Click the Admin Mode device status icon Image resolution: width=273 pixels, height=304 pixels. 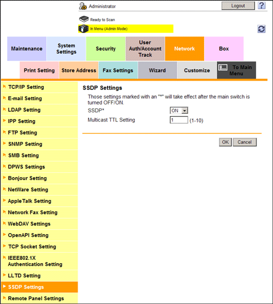[x=84, y=29]
